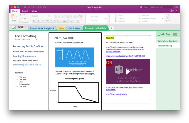
Task: Apply the Highlight tag
Action: tap(140, 21)
